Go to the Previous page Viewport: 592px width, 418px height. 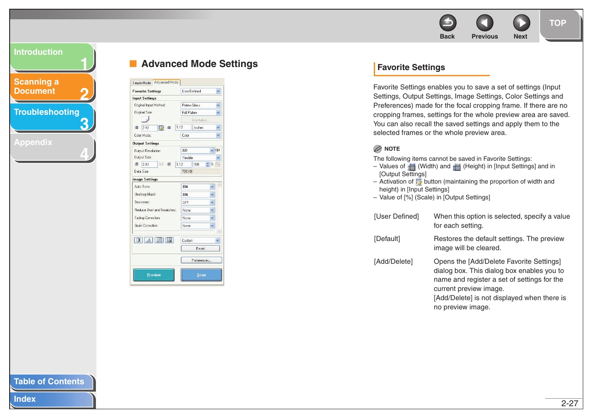pos(485,23)
